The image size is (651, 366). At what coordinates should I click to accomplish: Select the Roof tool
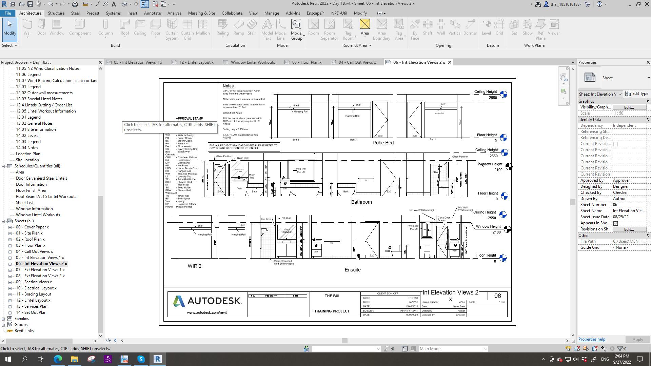click(x=125, y=27)
